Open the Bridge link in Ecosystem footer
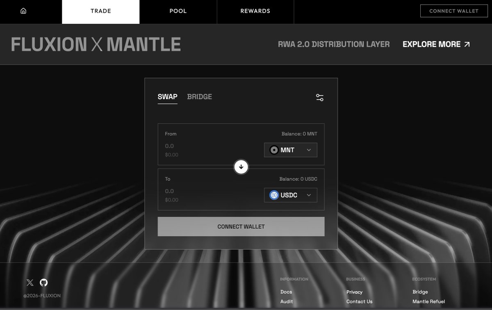 tap(420, 292)
